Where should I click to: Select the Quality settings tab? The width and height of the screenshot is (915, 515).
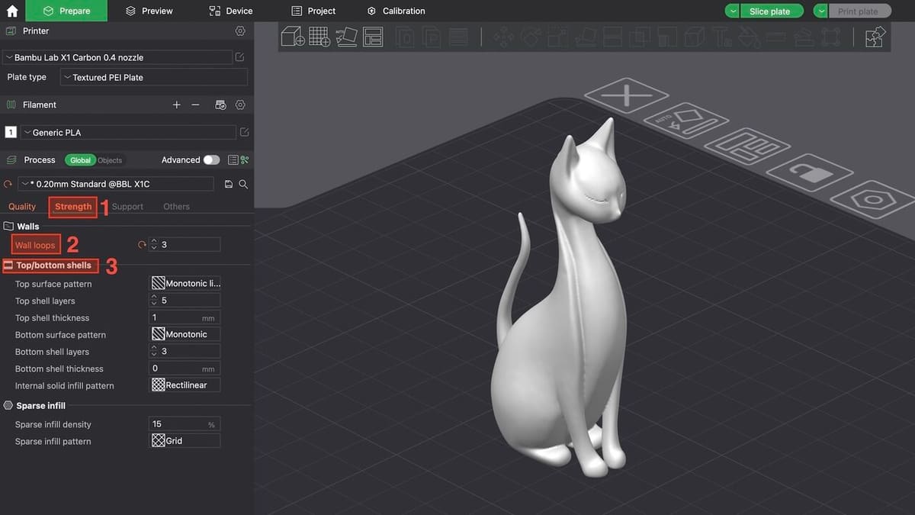[22, 206]
